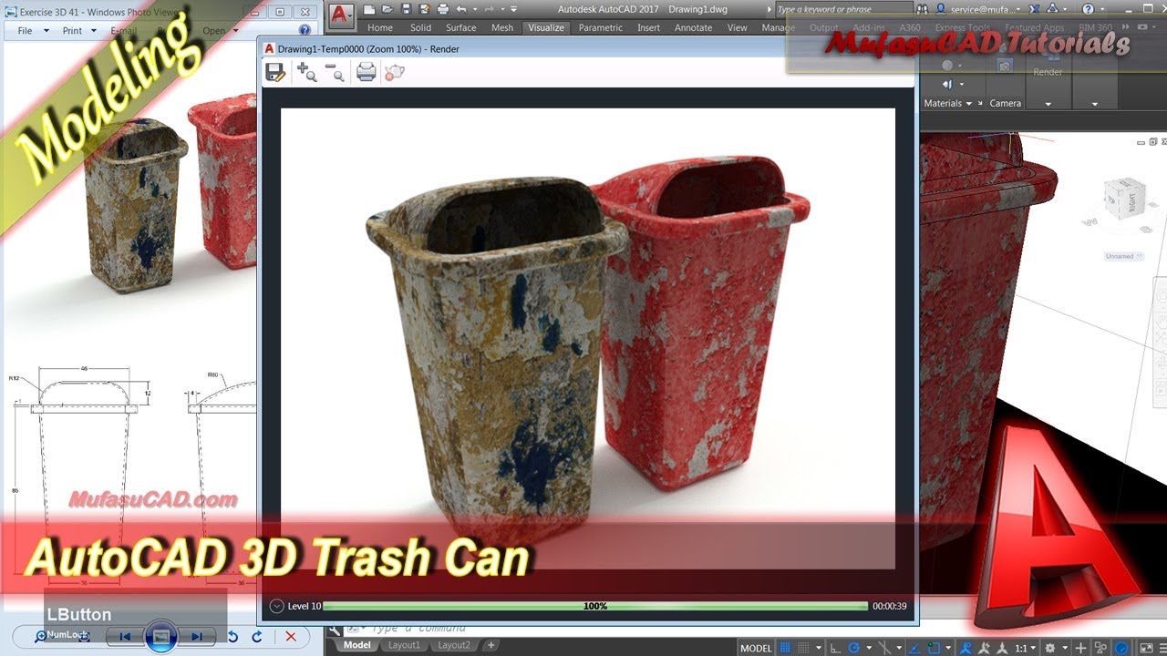Undo the last AutoCAD action

[461, 9]
